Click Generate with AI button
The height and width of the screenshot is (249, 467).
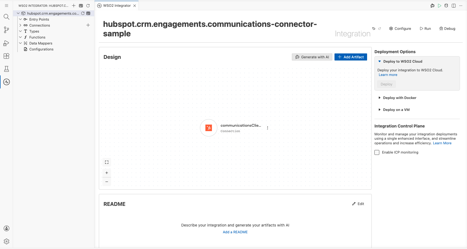click(312, 57)
